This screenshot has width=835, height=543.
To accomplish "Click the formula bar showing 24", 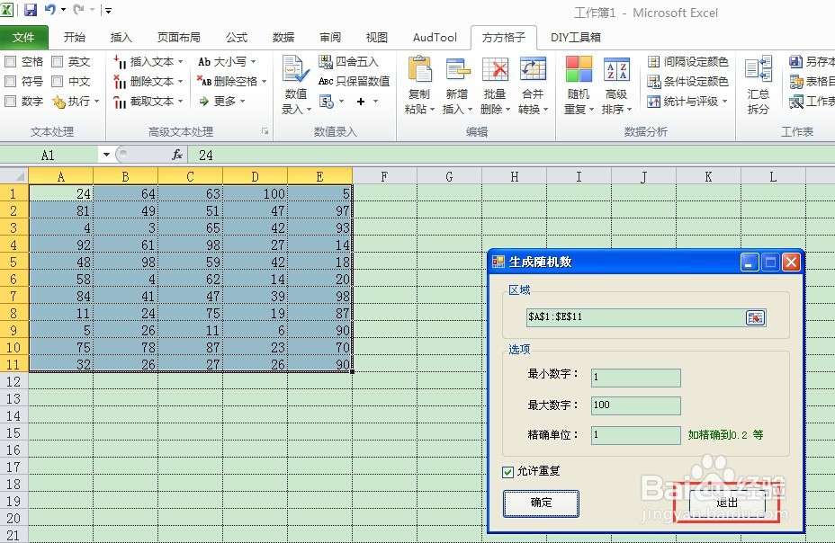I will 511,155.
